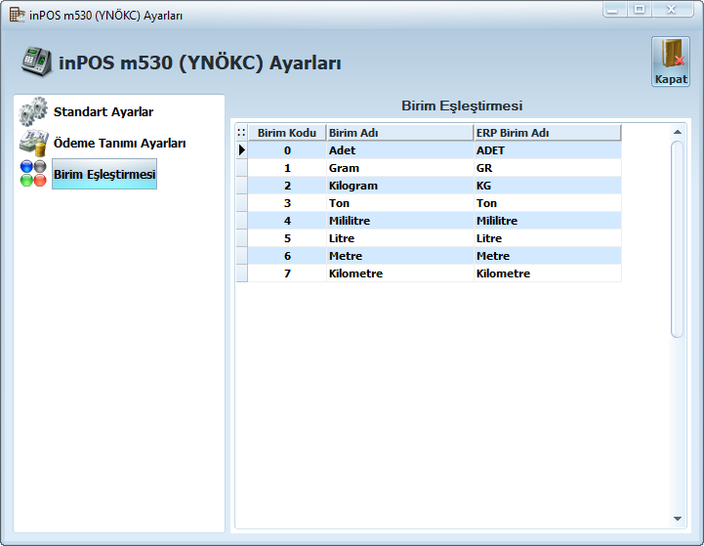Select Birim Kodu cell 4
This screenshot has width=704, height=546.
point(287,221)
